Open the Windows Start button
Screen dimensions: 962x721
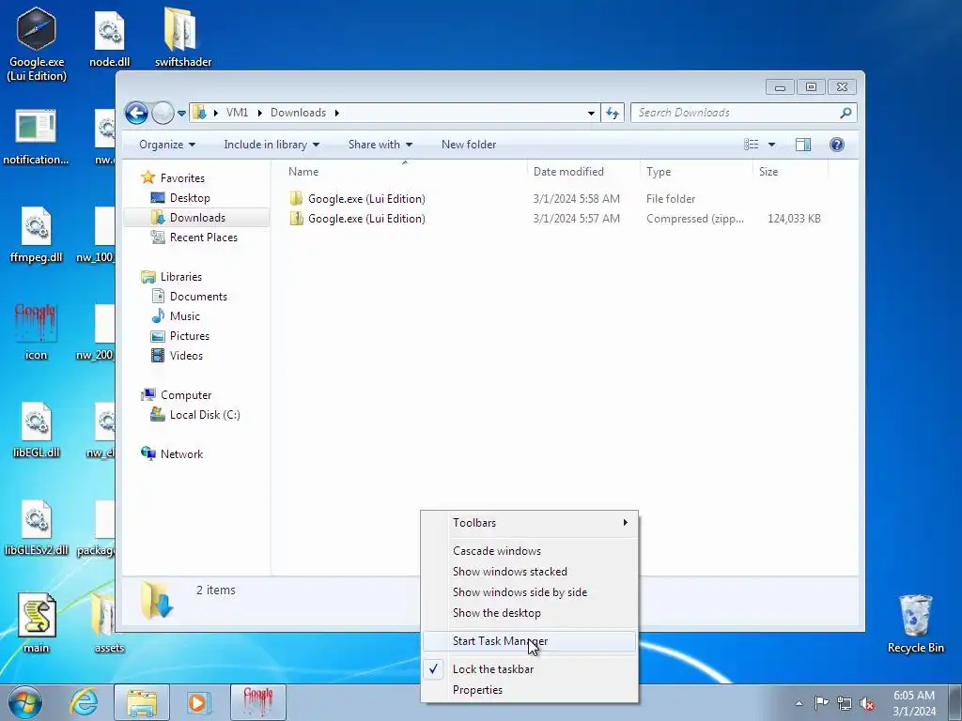point(24,702)
